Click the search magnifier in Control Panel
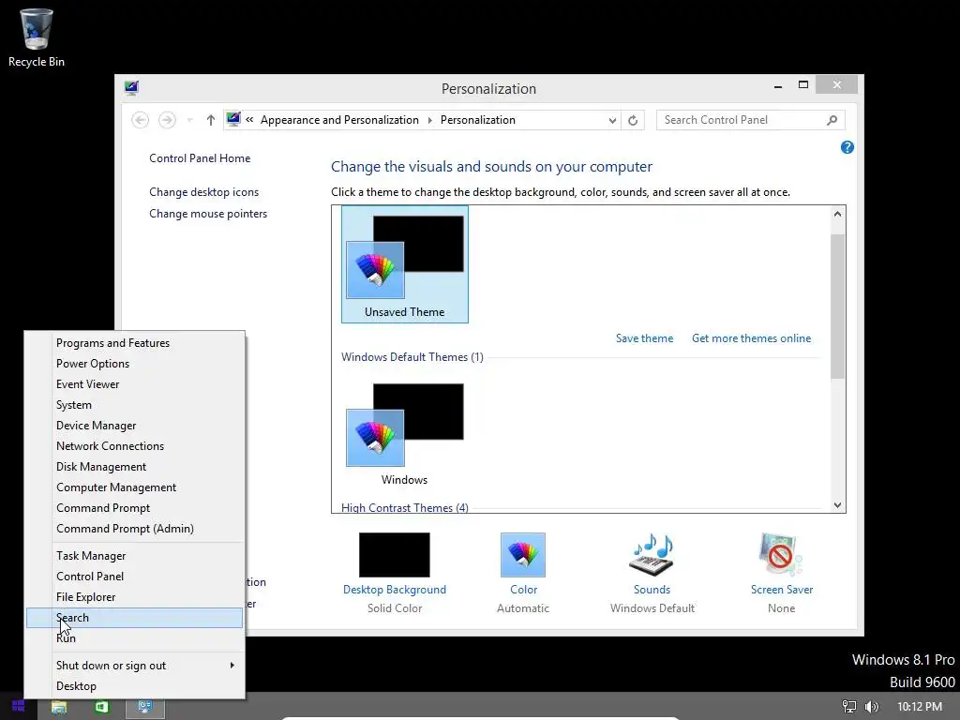 832,120
